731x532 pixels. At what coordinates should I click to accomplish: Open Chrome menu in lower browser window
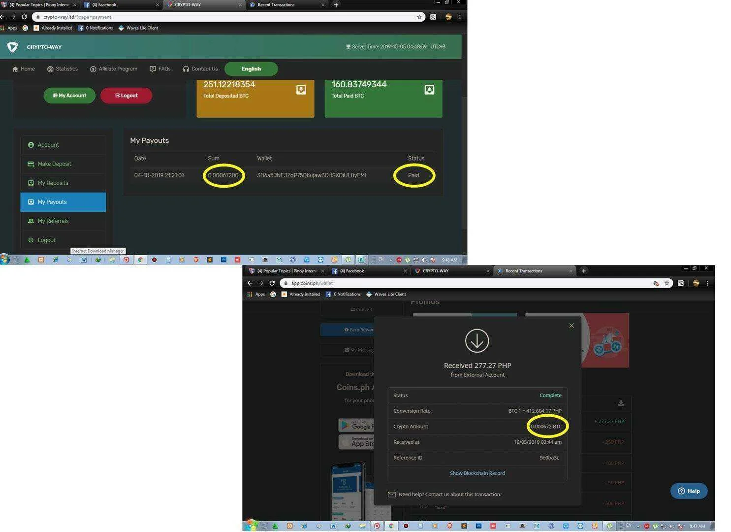coord(707,283)
